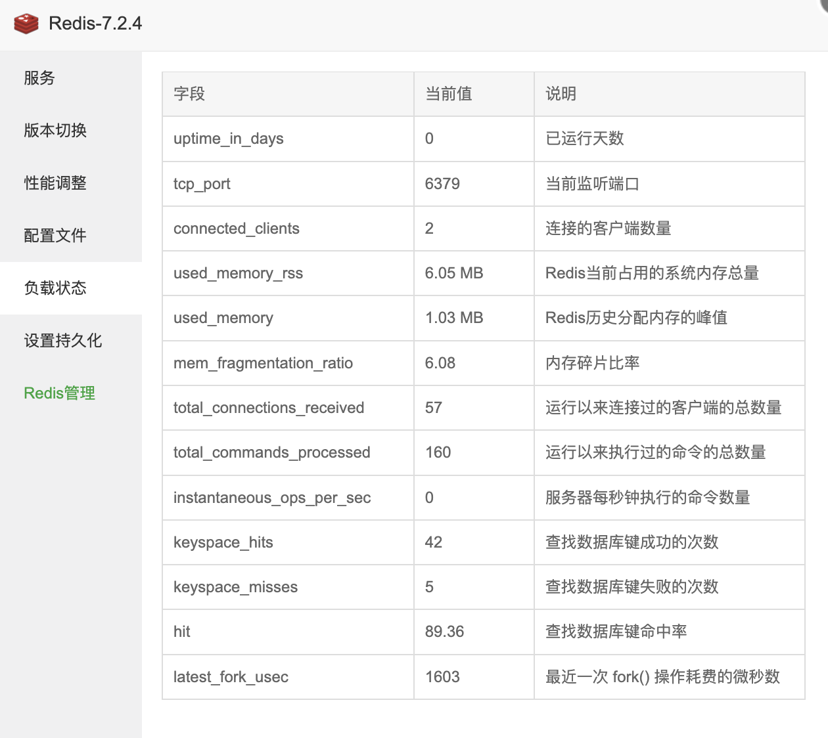The width and height of the screenshot is (828, 738).
Task: Click 运行以来执行过的命令的总数量 description
Action: click(x=656, y=452)
